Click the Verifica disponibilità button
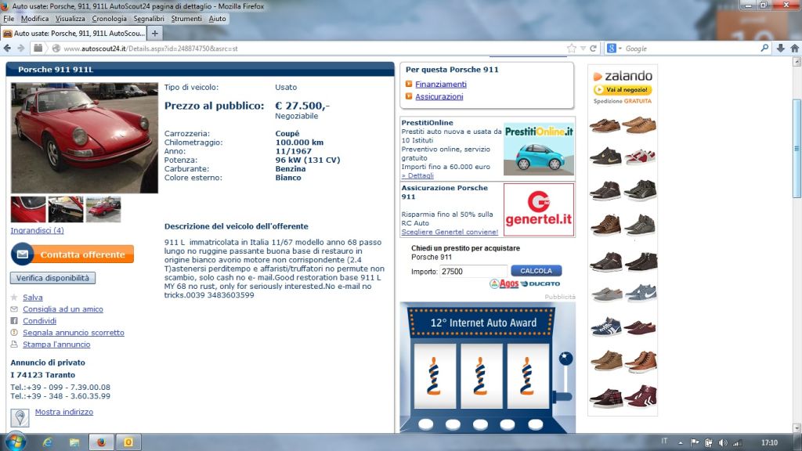 pos(52,278)
